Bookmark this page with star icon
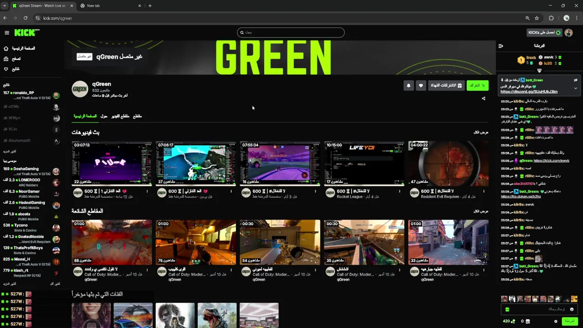The image size is (583, 328). coord(537,18)
